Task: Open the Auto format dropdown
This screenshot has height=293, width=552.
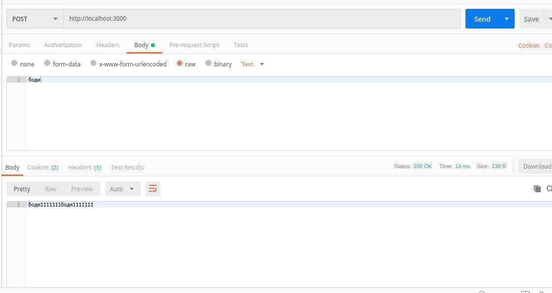Action: (122, 189)
